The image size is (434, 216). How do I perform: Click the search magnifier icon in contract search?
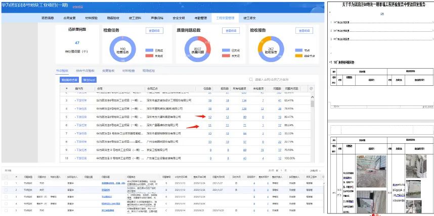[251, 79]
